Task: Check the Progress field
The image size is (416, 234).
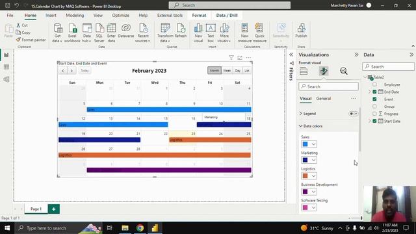Action: point(374,114)
